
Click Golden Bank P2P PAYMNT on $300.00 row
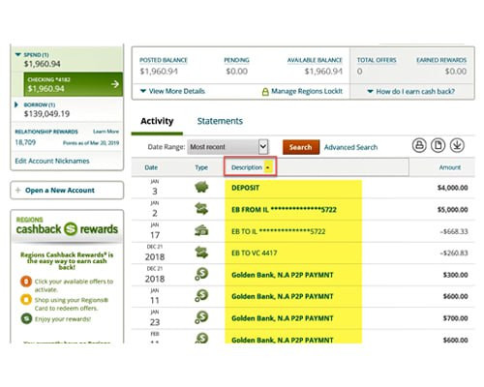click(x=283, y=275)
